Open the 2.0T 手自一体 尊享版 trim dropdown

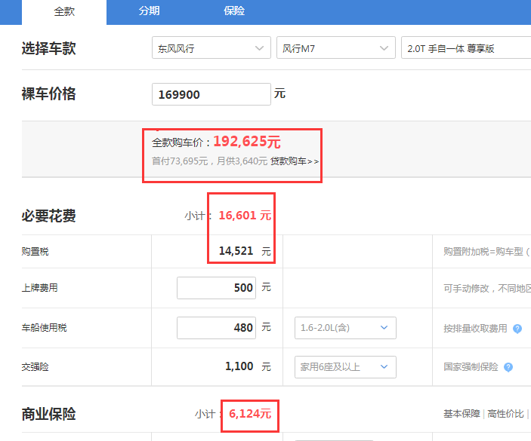(466, 48)
